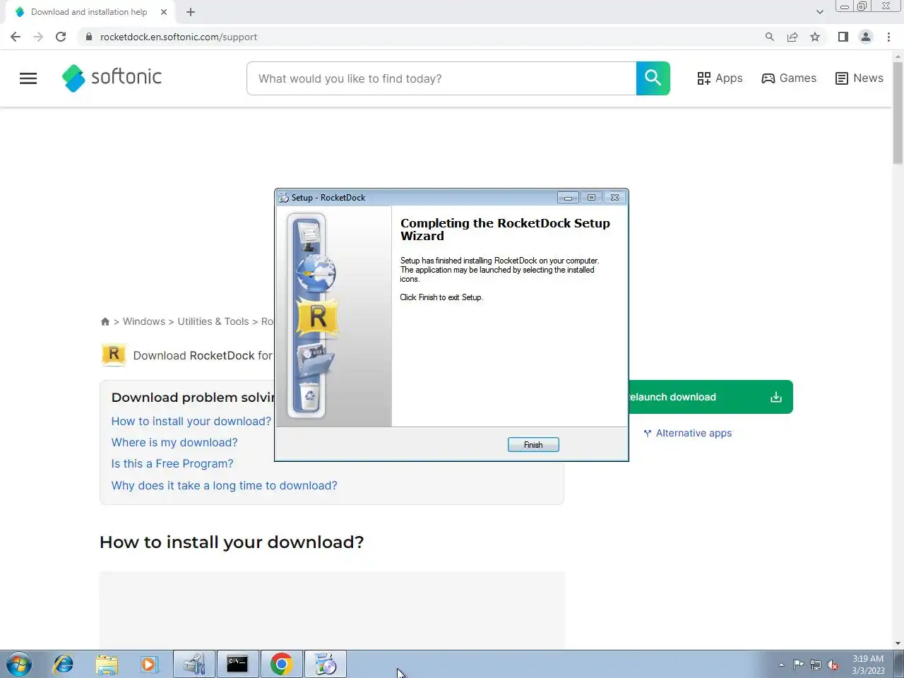
Task: Show hidden system tray icons
Action: point(781,665)
